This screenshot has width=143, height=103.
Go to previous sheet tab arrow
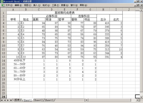tap(5, 100)
